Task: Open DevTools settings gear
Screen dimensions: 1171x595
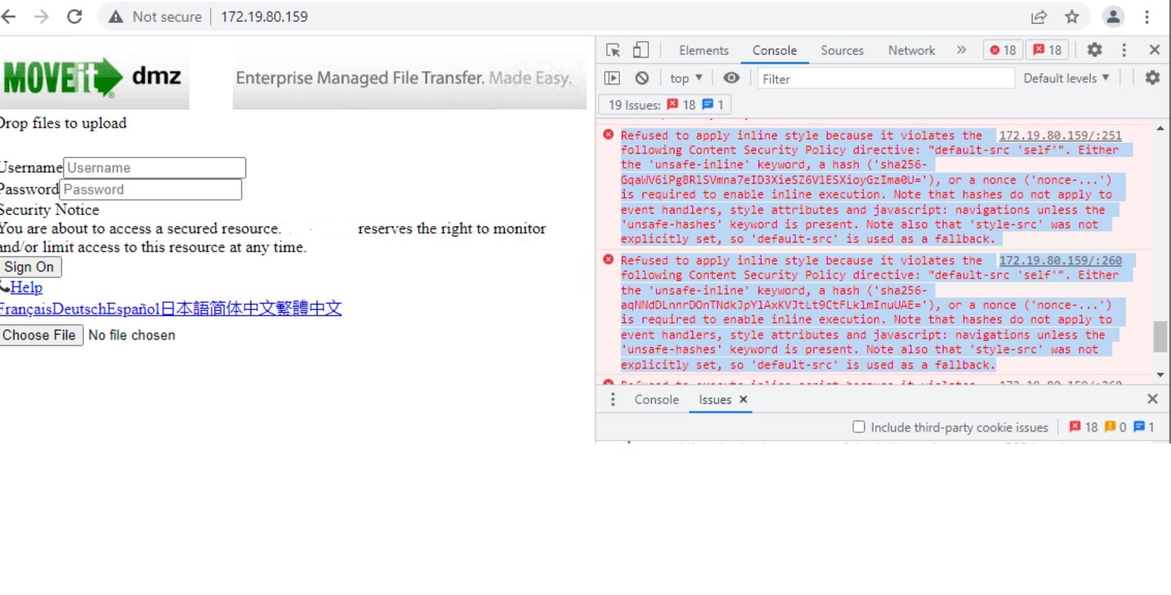Action: (x=1094, y=50)
